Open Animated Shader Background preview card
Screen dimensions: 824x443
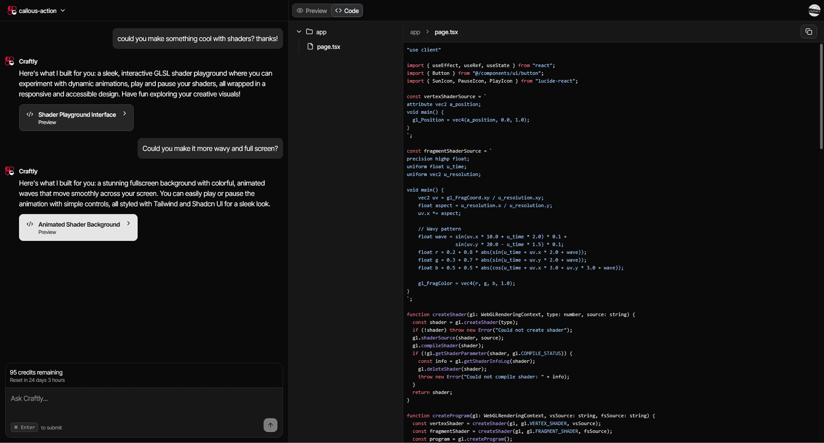click(x=78, y=227)
